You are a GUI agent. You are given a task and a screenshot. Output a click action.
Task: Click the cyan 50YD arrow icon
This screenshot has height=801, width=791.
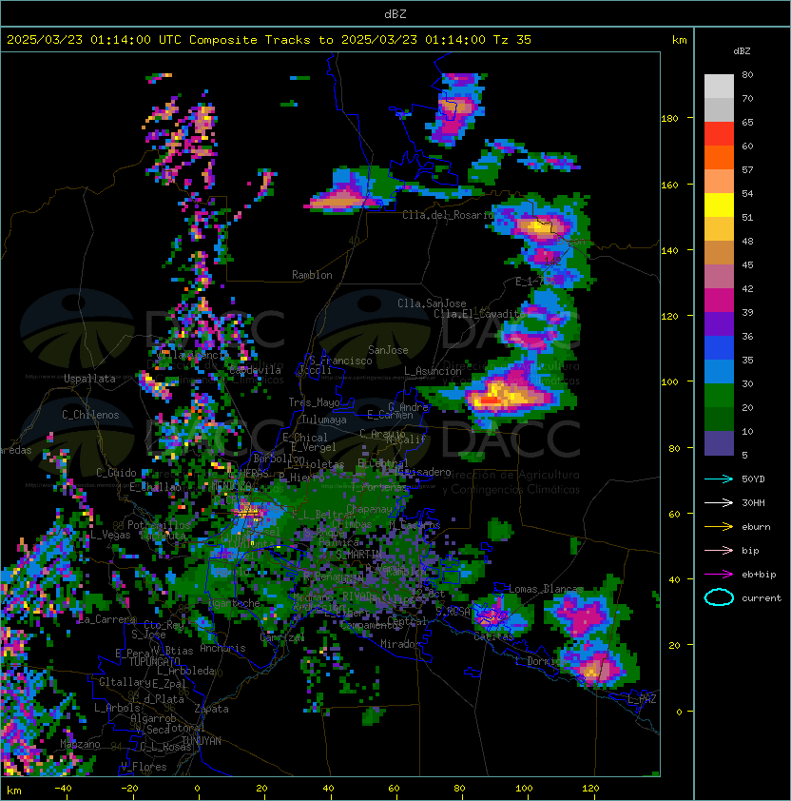click(x=719, y=479)
